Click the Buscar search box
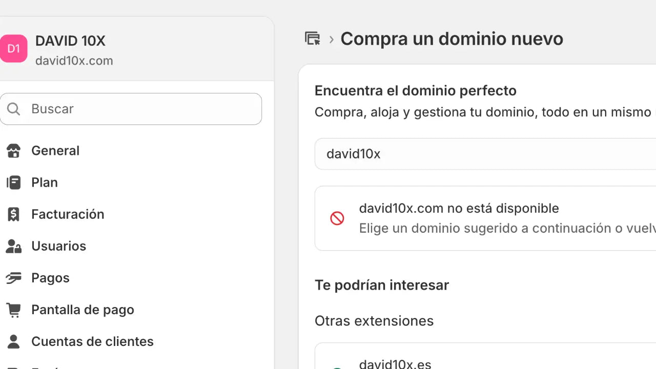 (x=131, y=109)
